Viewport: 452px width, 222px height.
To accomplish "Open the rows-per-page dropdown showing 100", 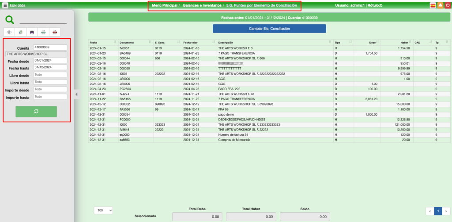I will tap(104, 211).
